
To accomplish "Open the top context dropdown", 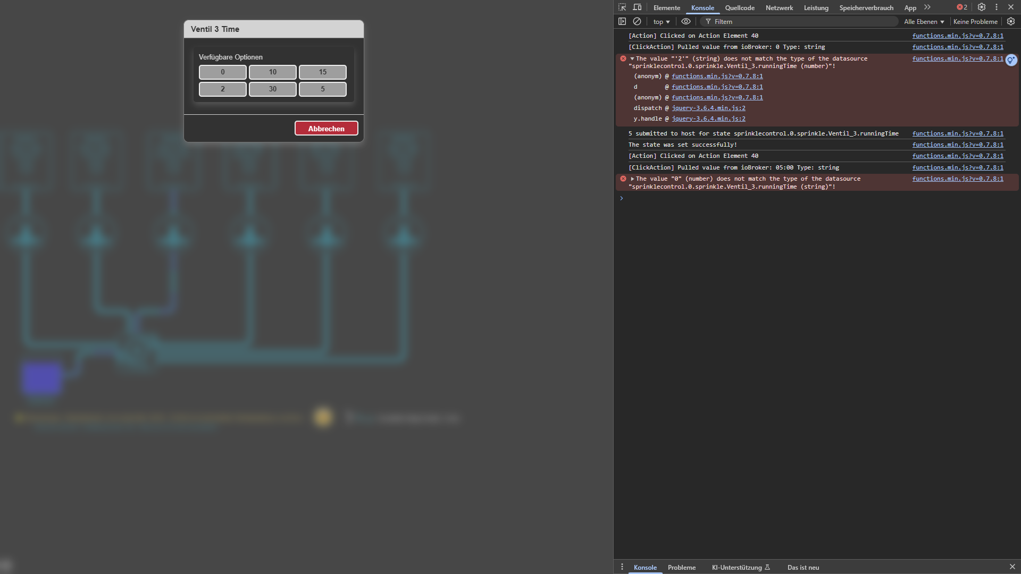I will 661,22.
